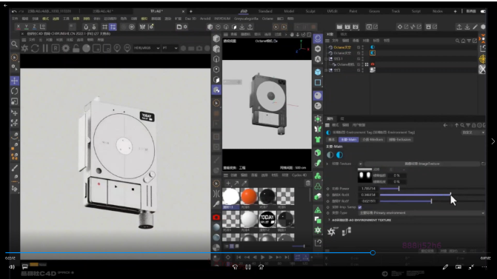This screenshot has width=497, height=279.
Task: Click the Octane clay mode sphere icon
Action: 86,48
